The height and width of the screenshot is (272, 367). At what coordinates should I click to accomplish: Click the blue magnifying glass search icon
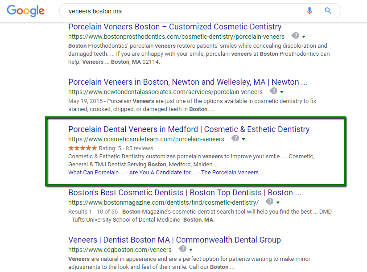[328, 11]
